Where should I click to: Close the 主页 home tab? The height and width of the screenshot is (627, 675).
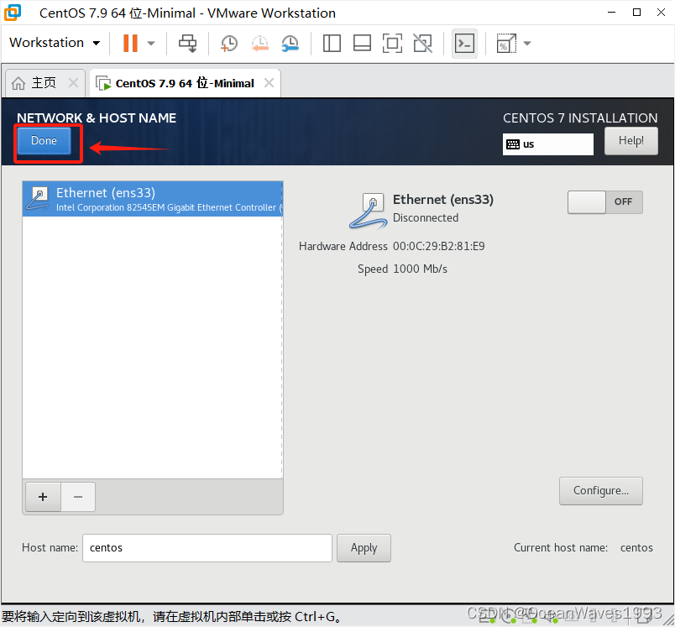point(74,82)
